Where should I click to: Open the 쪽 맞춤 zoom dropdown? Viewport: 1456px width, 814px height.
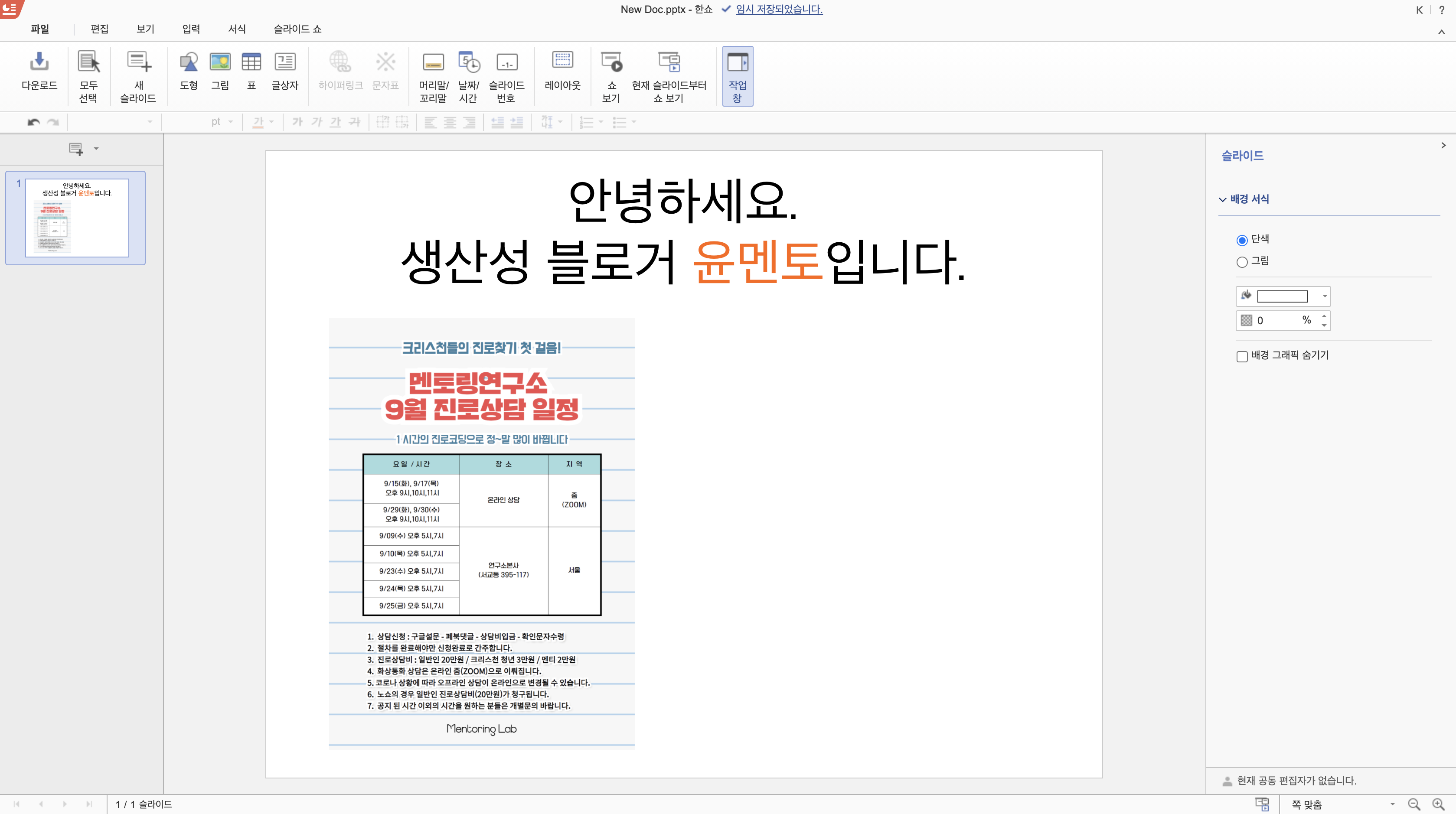(1392, 804)
